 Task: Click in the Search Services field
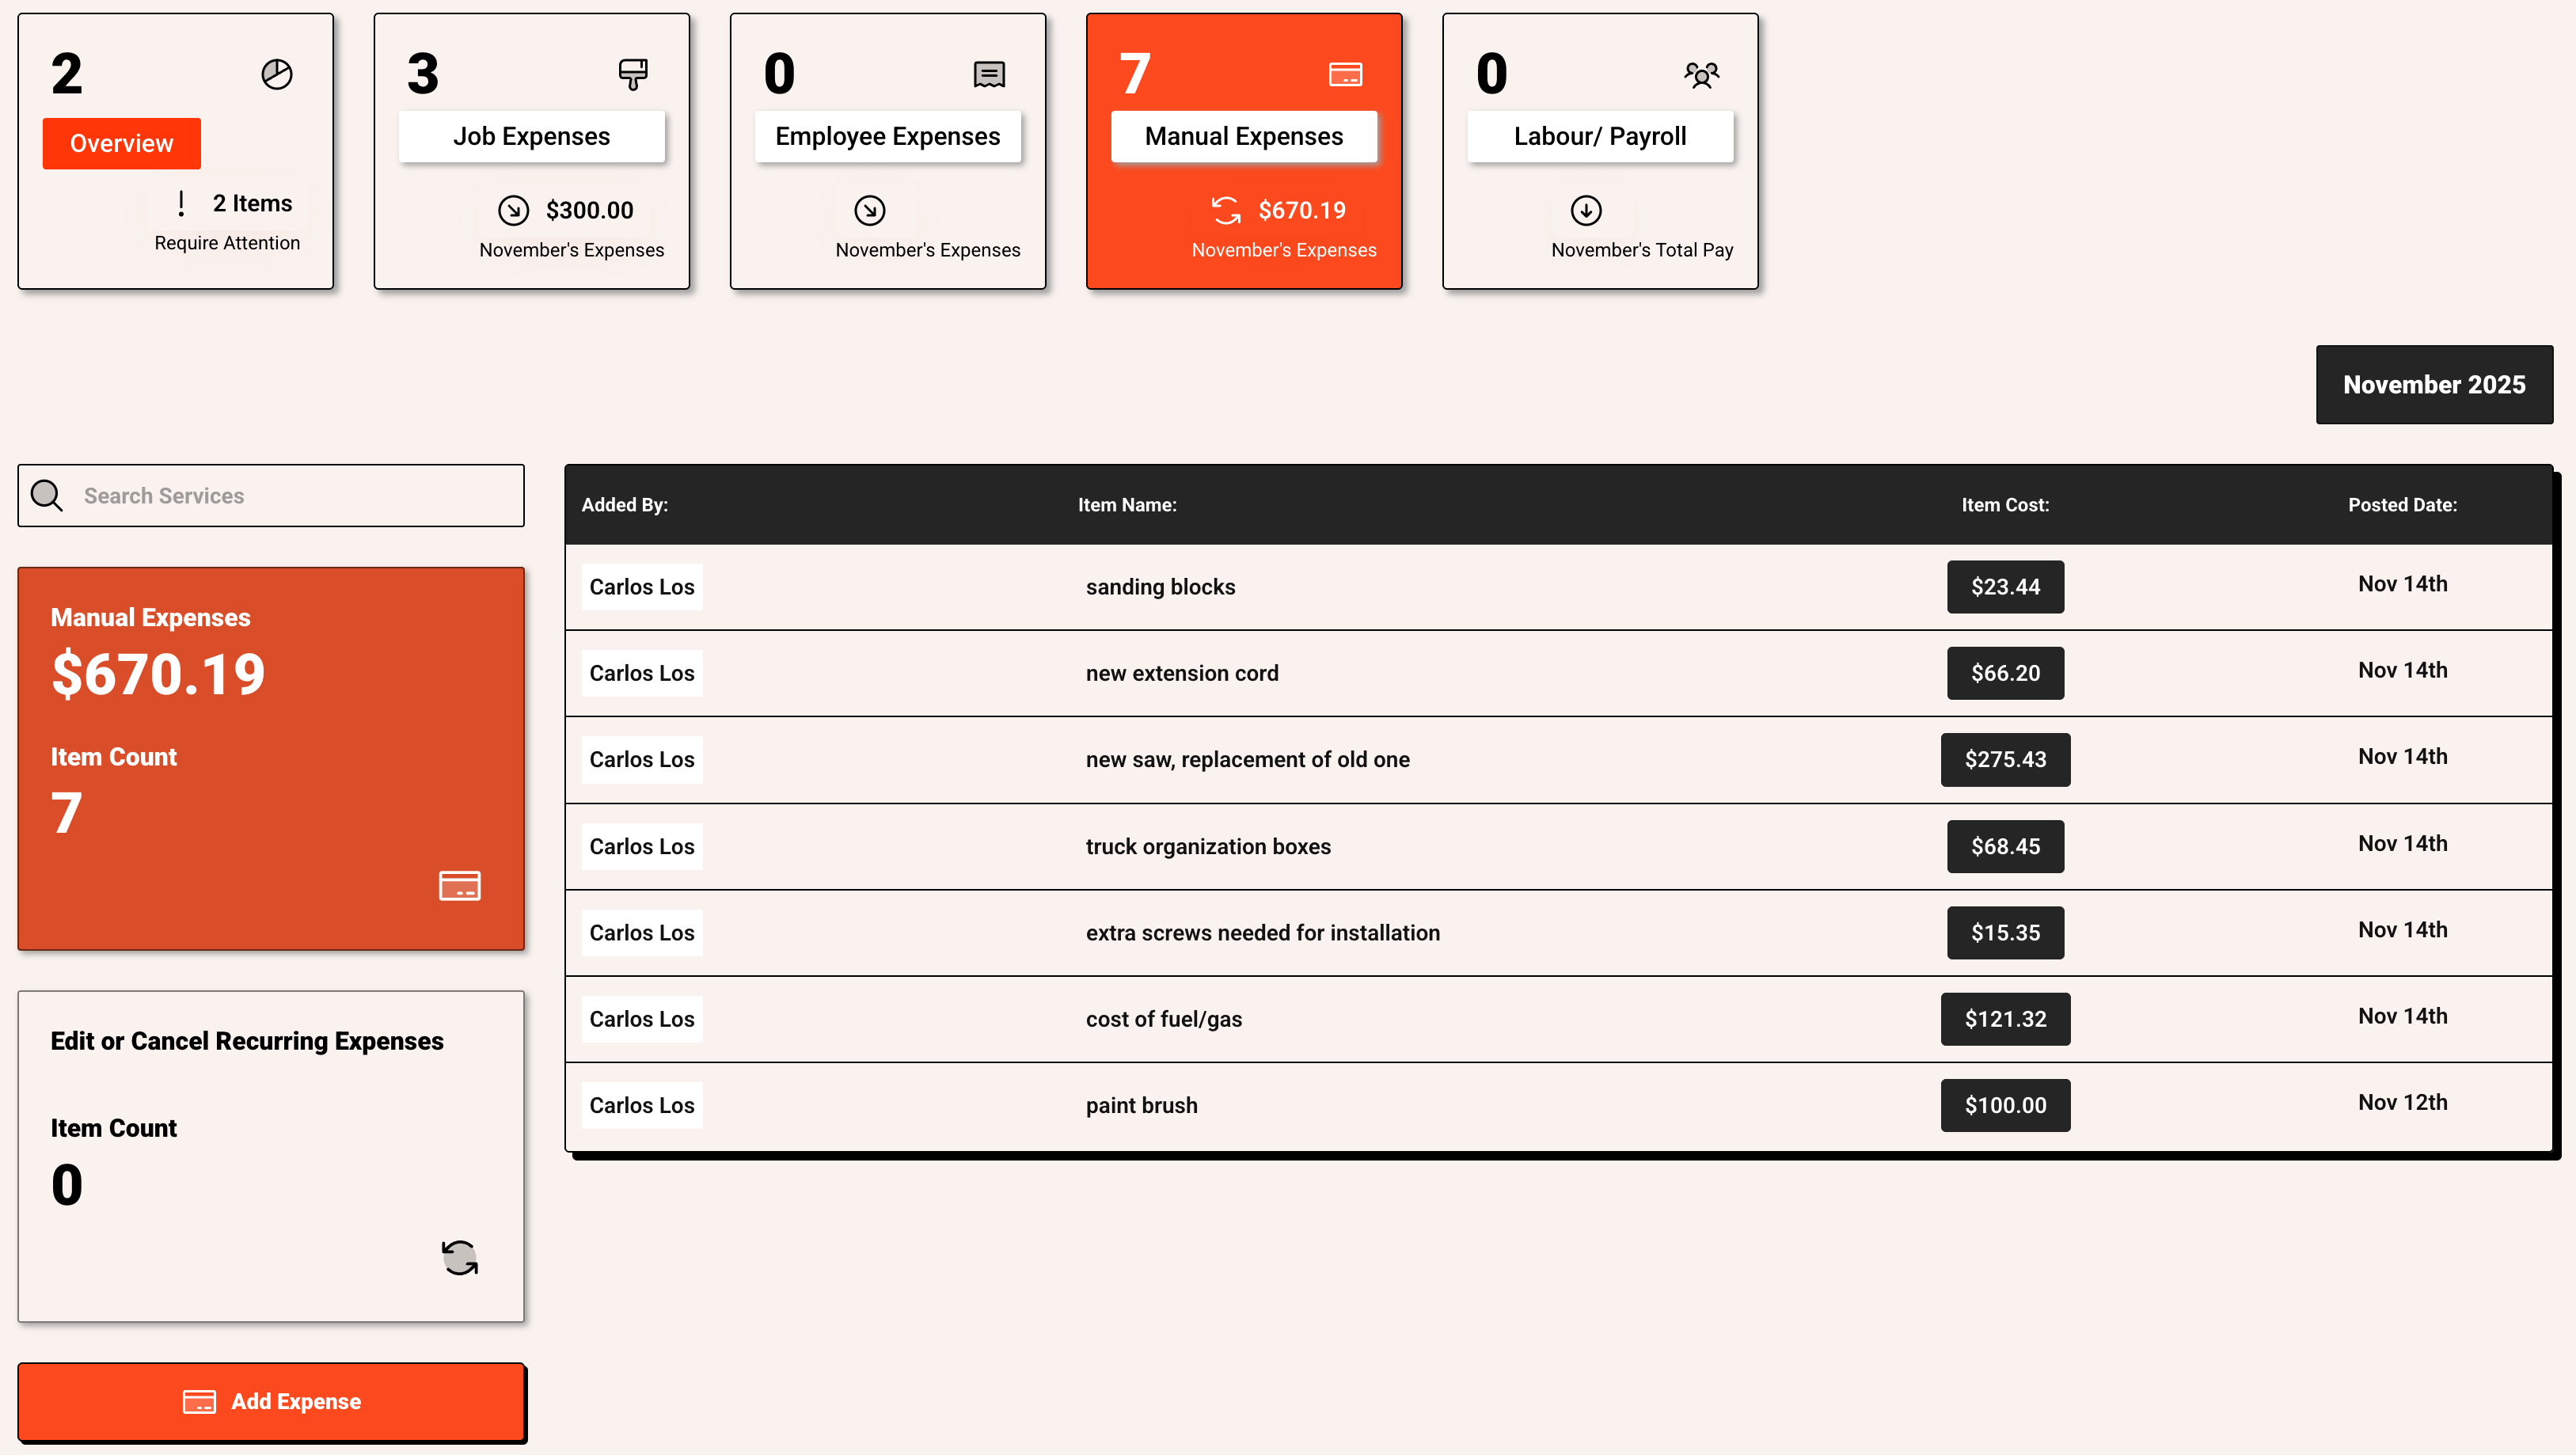click(295, 495)
